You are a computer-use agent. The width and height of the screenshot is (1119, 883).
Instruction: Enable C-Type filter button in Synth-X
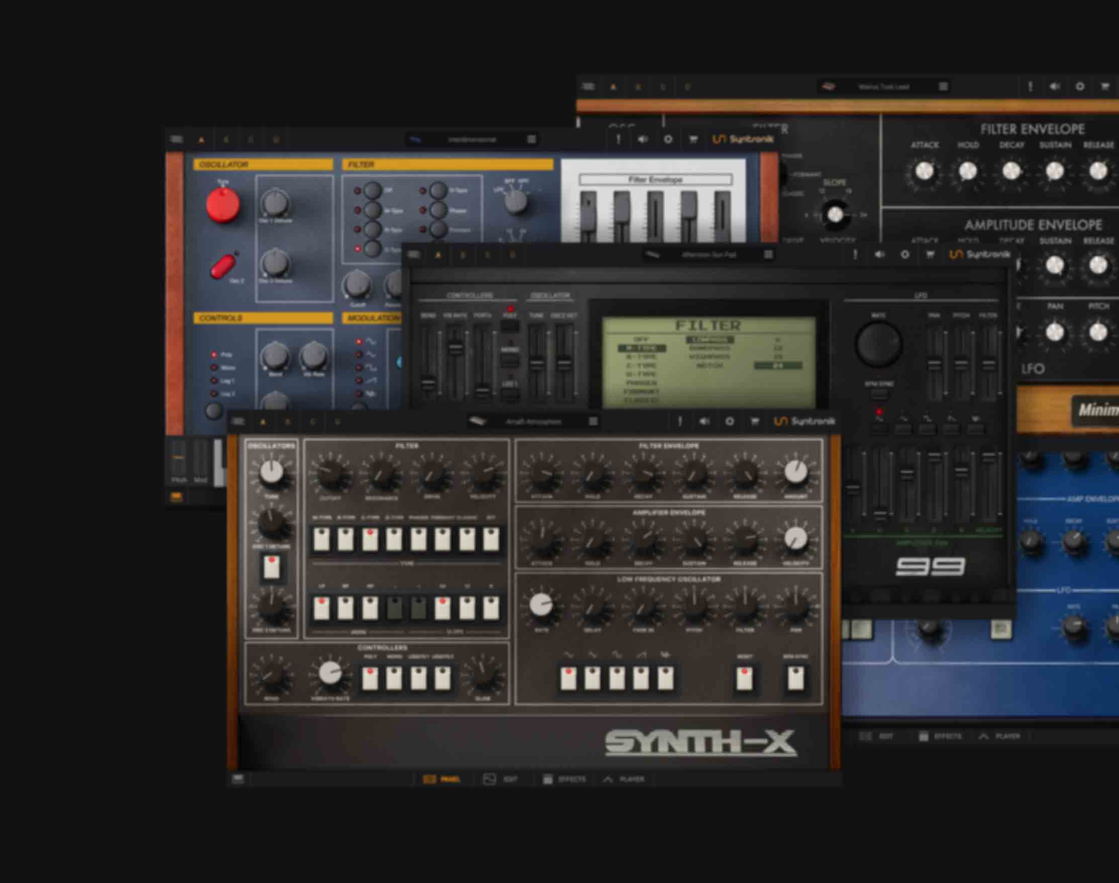[x=370, y=539]
